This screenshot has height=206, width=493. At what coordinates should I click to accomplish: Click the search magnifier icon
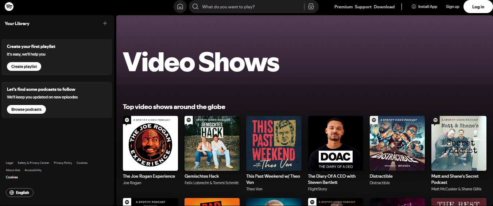(195, 7)
